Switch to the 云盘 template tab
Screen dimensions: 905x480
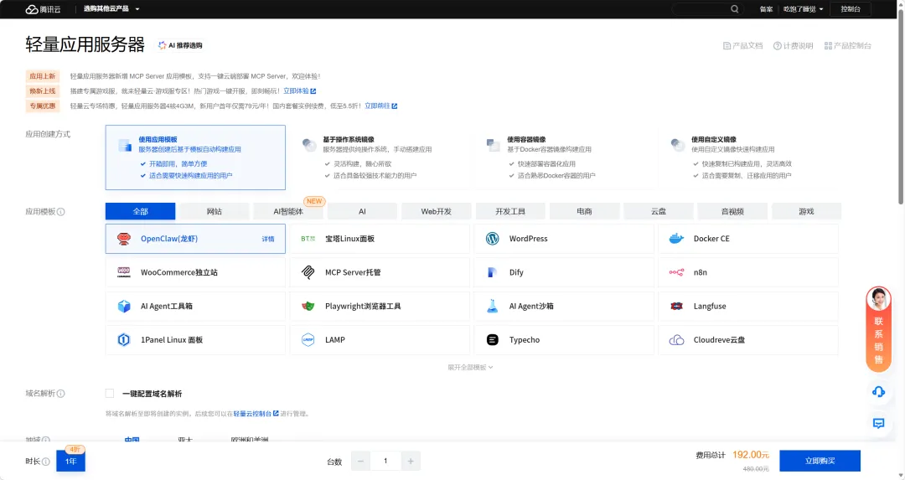[x=658, y=211]
